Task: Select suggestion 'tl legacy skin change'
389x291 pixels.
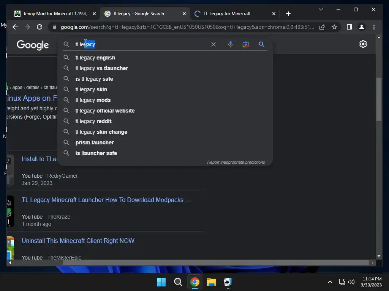Action: click(165, 132)
